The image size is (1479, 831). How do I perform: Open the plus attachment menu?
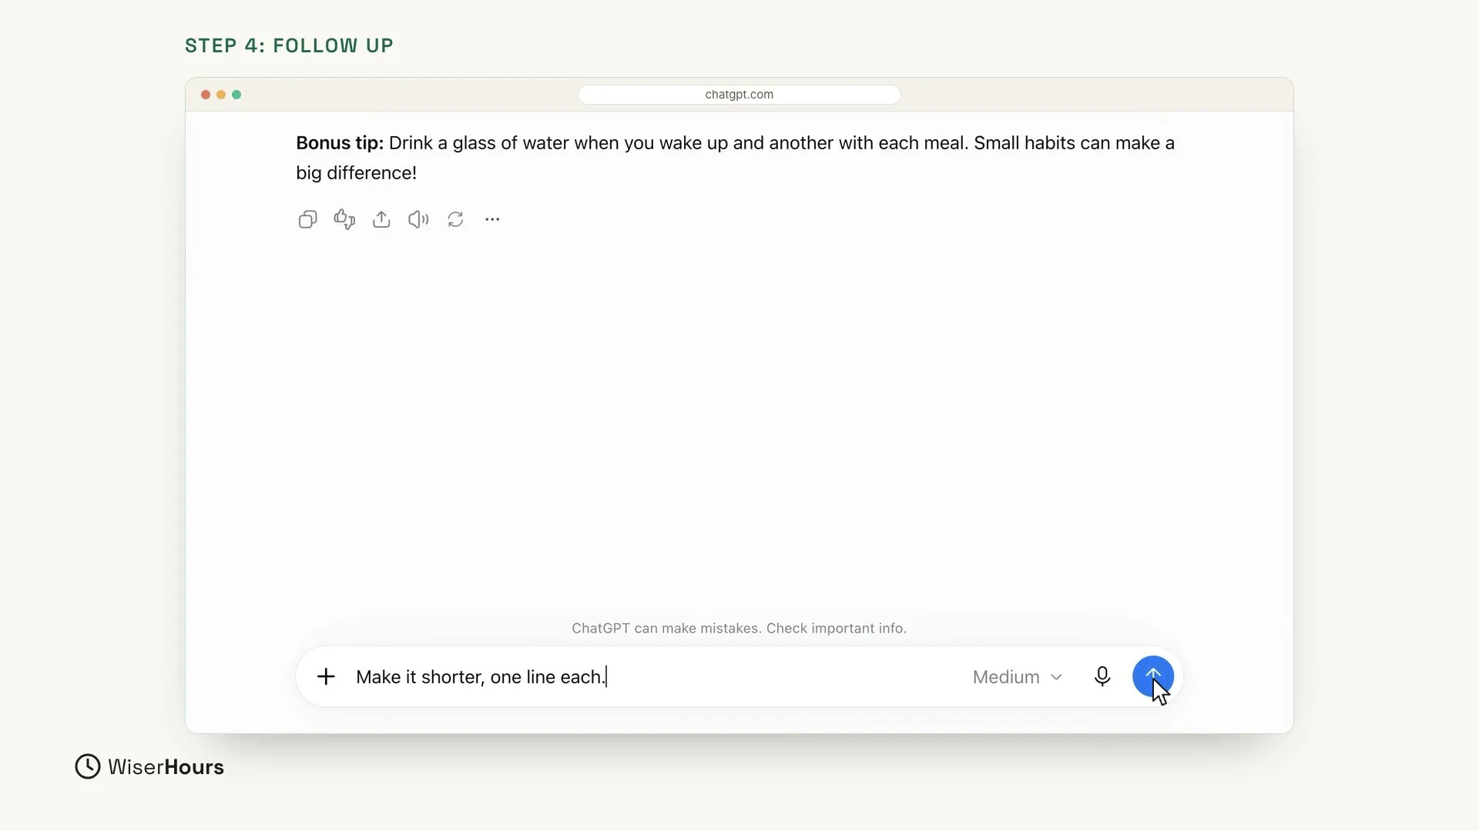[326, 677]
